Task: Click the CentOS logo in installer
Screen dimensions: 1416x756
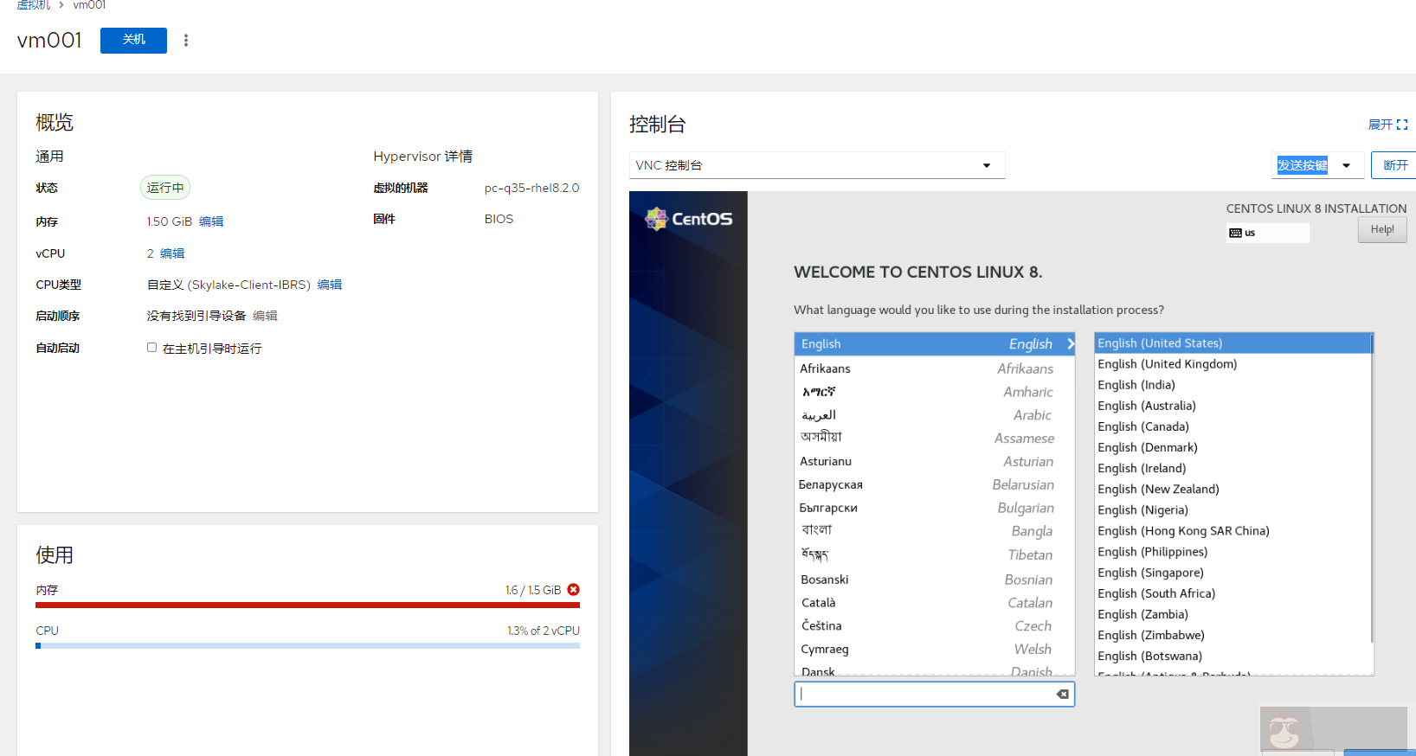Action: coord(689,219)
